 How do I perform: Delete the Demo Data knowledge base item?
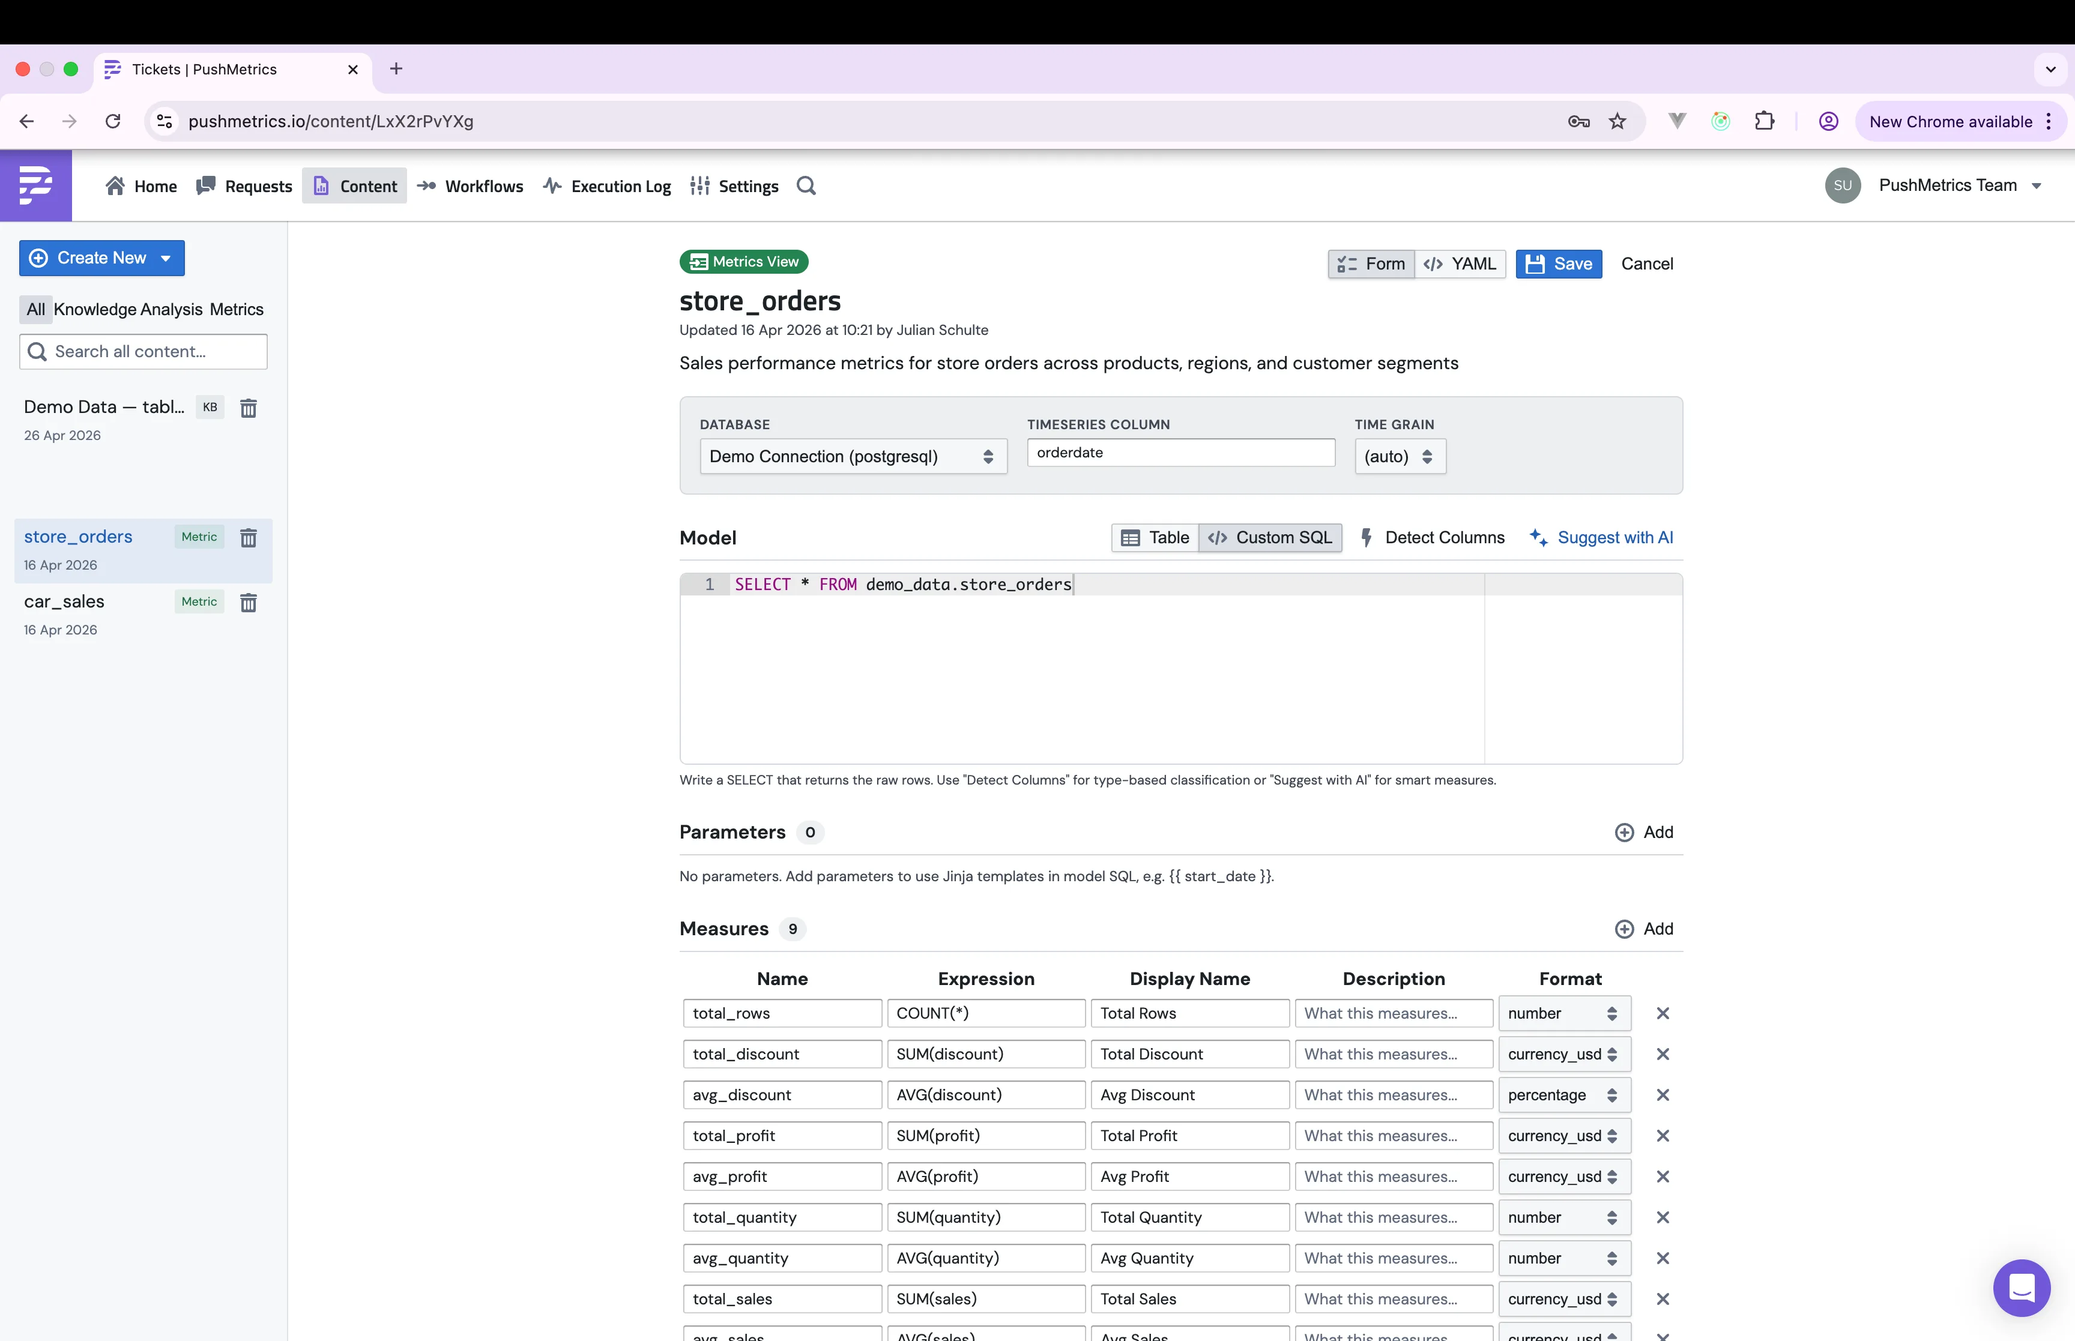(x=248, y=408)
